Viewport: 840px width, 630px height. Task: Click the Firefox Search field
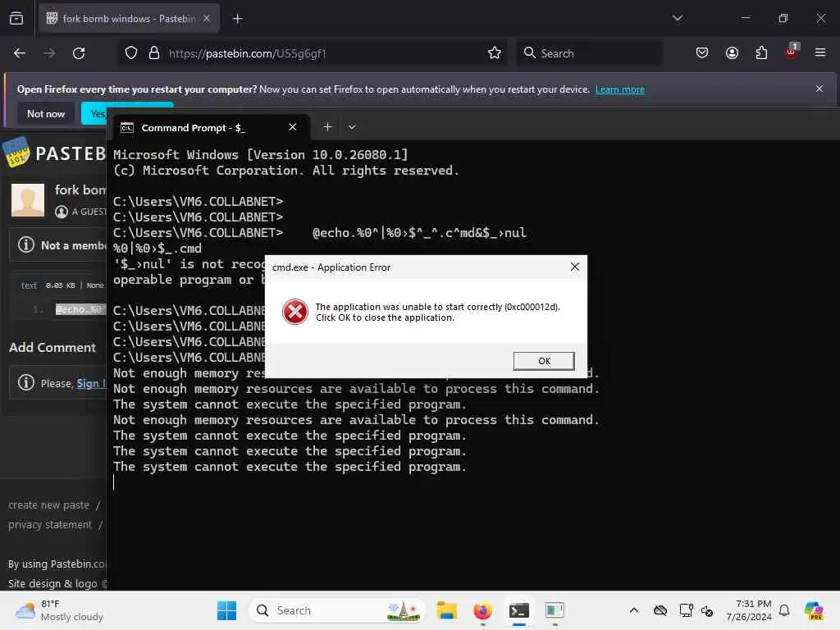pos(589,53)
